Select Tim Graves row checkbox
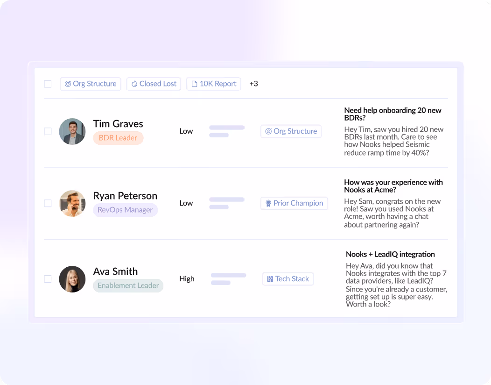This screenshot has height=385, width=491. point(48,131)
